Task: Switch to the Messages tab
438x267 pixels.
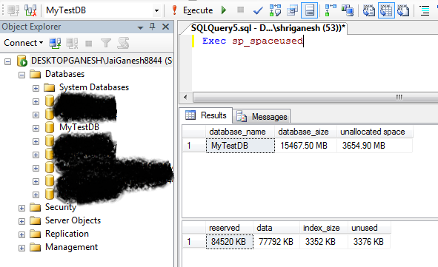Action: pos(262,117)
